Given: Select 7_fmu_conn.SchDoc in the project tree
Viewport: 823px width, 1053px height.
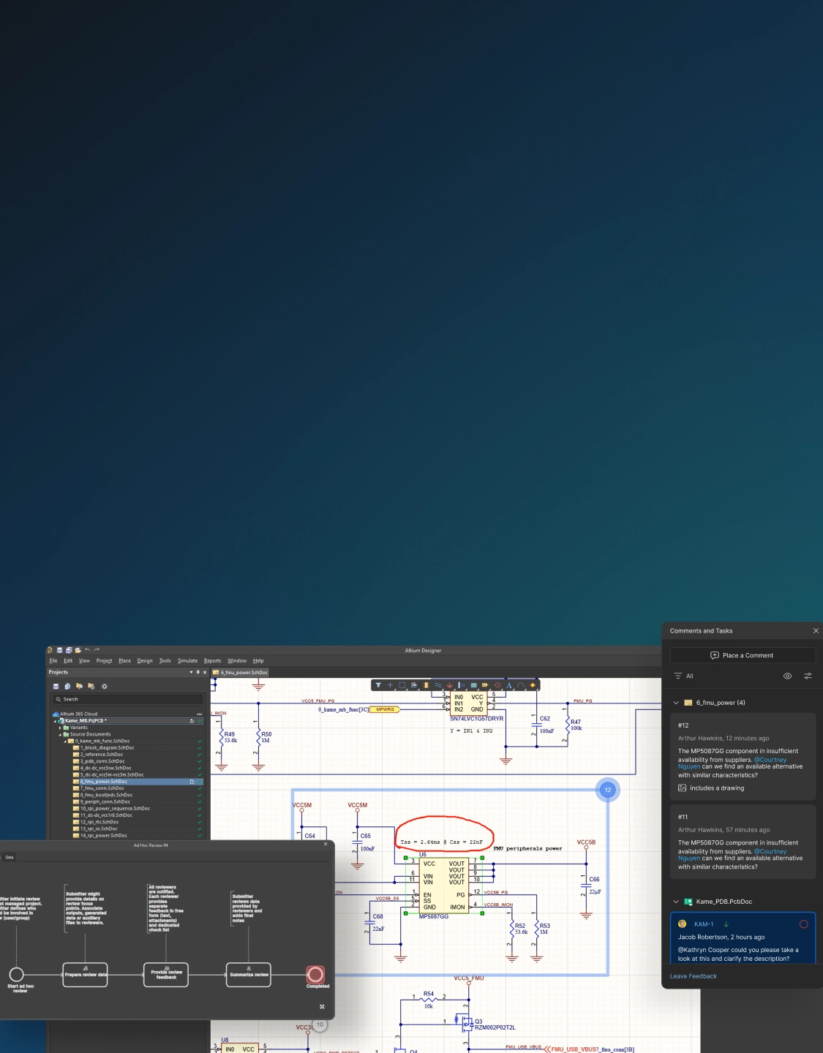Looking at the screenshot, I should tap(102, 788).
